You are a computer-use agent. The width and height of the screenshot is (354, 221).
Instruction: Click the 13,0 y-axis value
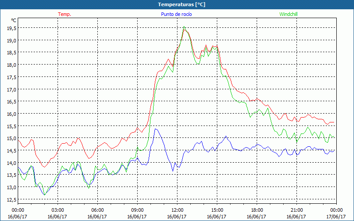click(x=12, y=187)
